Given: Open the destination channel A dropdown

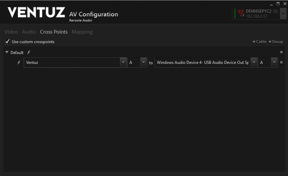Looking at the screenshot, I should click(274, 63).
